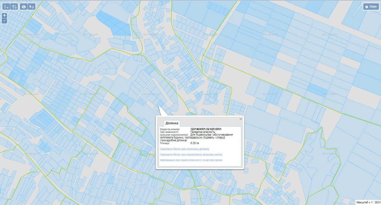Select the area measurement tool

(x=14, y=7)
